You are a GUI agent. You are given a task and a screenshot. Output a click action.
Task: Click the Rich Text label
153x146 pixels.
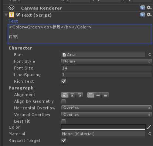coord(24,81)
